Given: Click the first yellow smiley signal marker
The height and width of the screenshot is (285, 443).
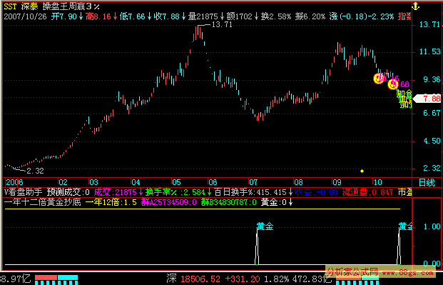Looking at the screenshot, I should coord(379,79).
